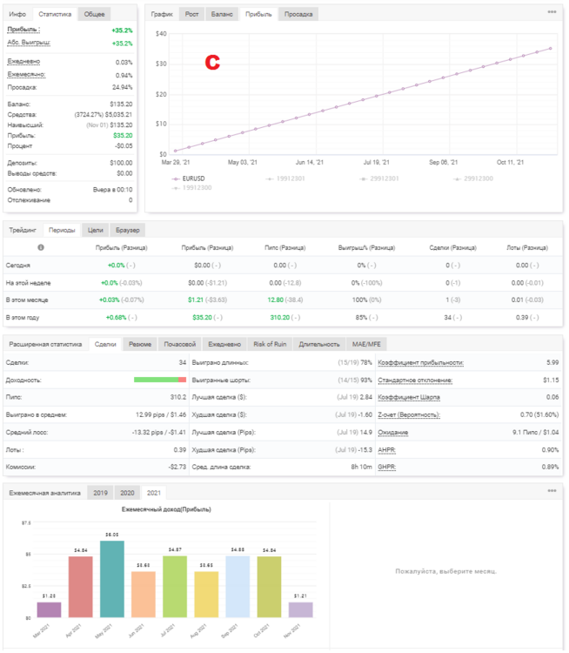569x653 pixels.
Task: Click the На этой неделе row label
Action: (29, 283)
